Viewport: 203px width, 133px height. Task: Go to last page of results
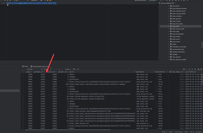pyautogui.click(x=38, y=69)
